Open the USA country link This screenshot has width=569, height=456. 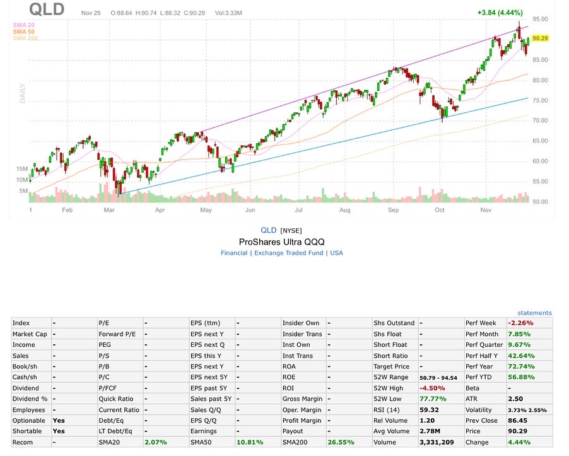pyautogui.click(x=336, y=253)
